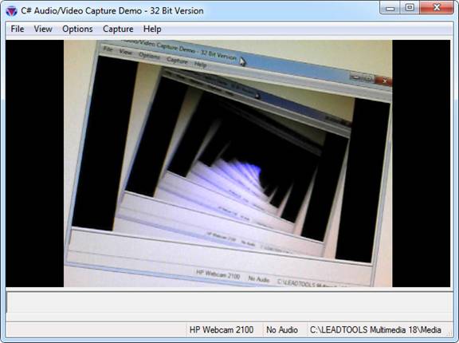Open the File menu
The image size is (459, 343).
click(18, 29)
